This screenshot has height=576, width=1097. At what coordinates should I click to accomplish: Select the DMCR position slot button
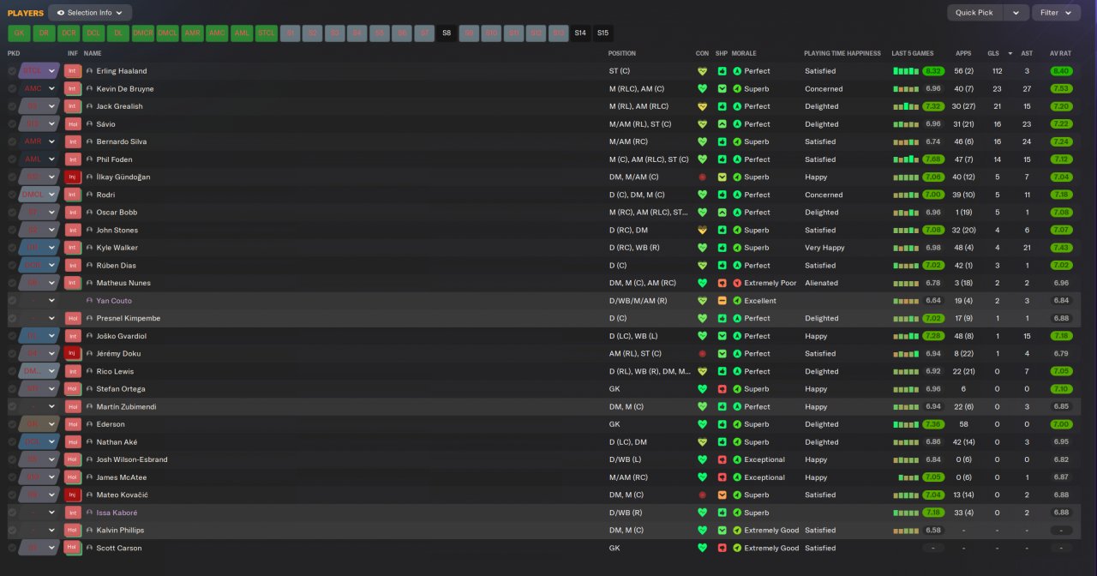point(142,33)
